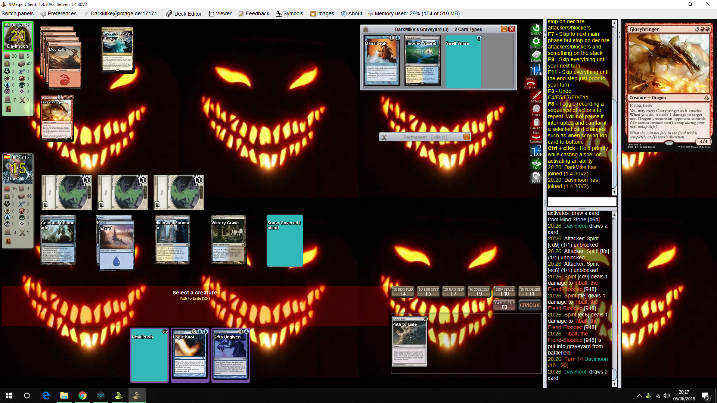Click To Your Turn F9 button

click(x=479, y=292)
